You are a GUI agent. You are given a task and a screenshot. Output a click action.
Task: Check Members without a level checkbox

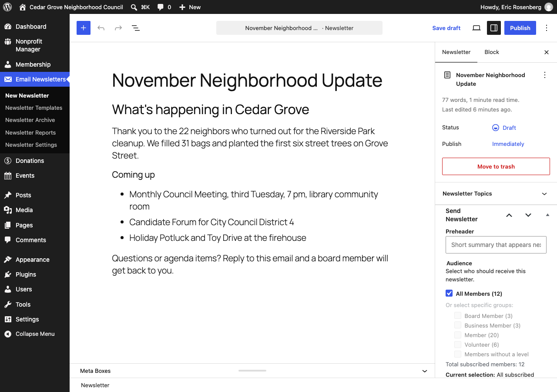point(458,354)
